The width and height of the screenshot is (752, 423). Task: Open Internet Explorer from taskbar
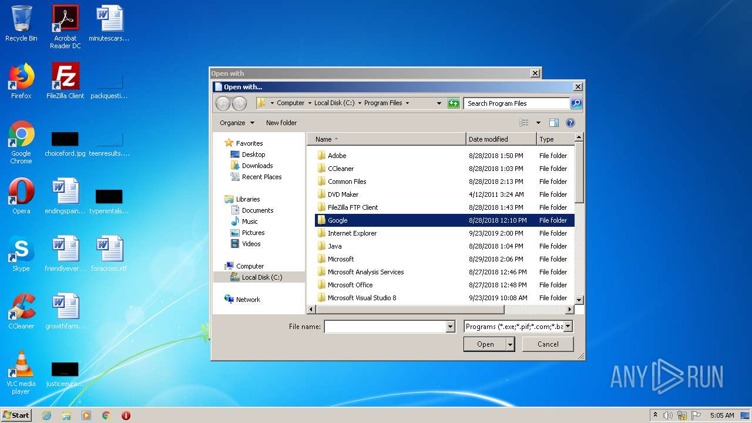46,415
